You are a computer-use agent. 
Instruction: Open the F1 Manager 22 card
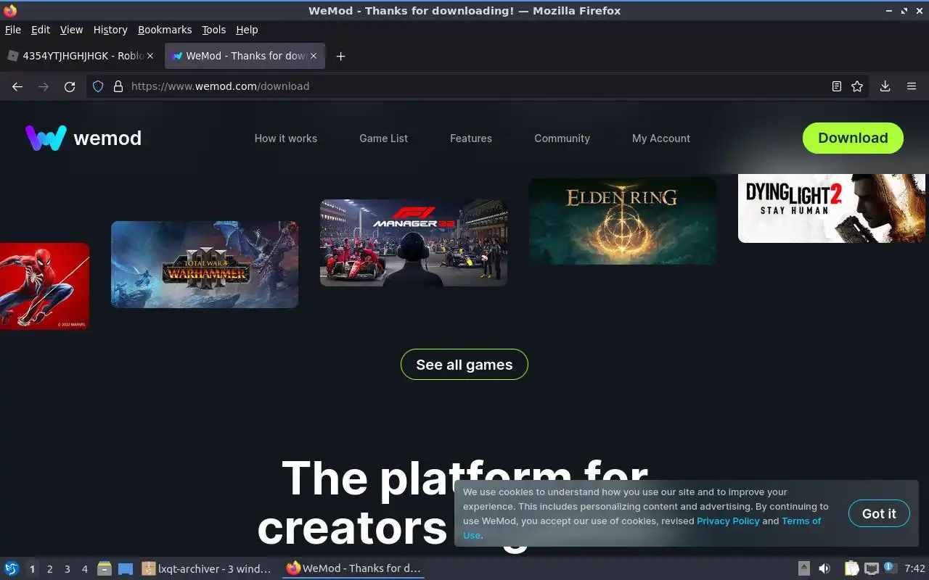pyautogui.click(x=414, y=243)
